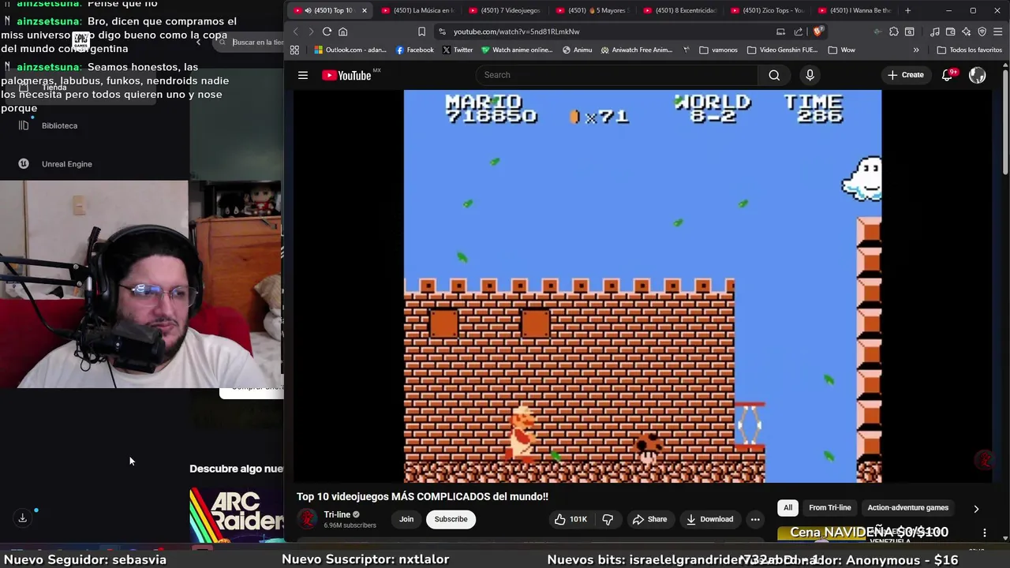Open the Brave Shields lion icon
This screenshot has width=1010, height=568.
(818, 32)
